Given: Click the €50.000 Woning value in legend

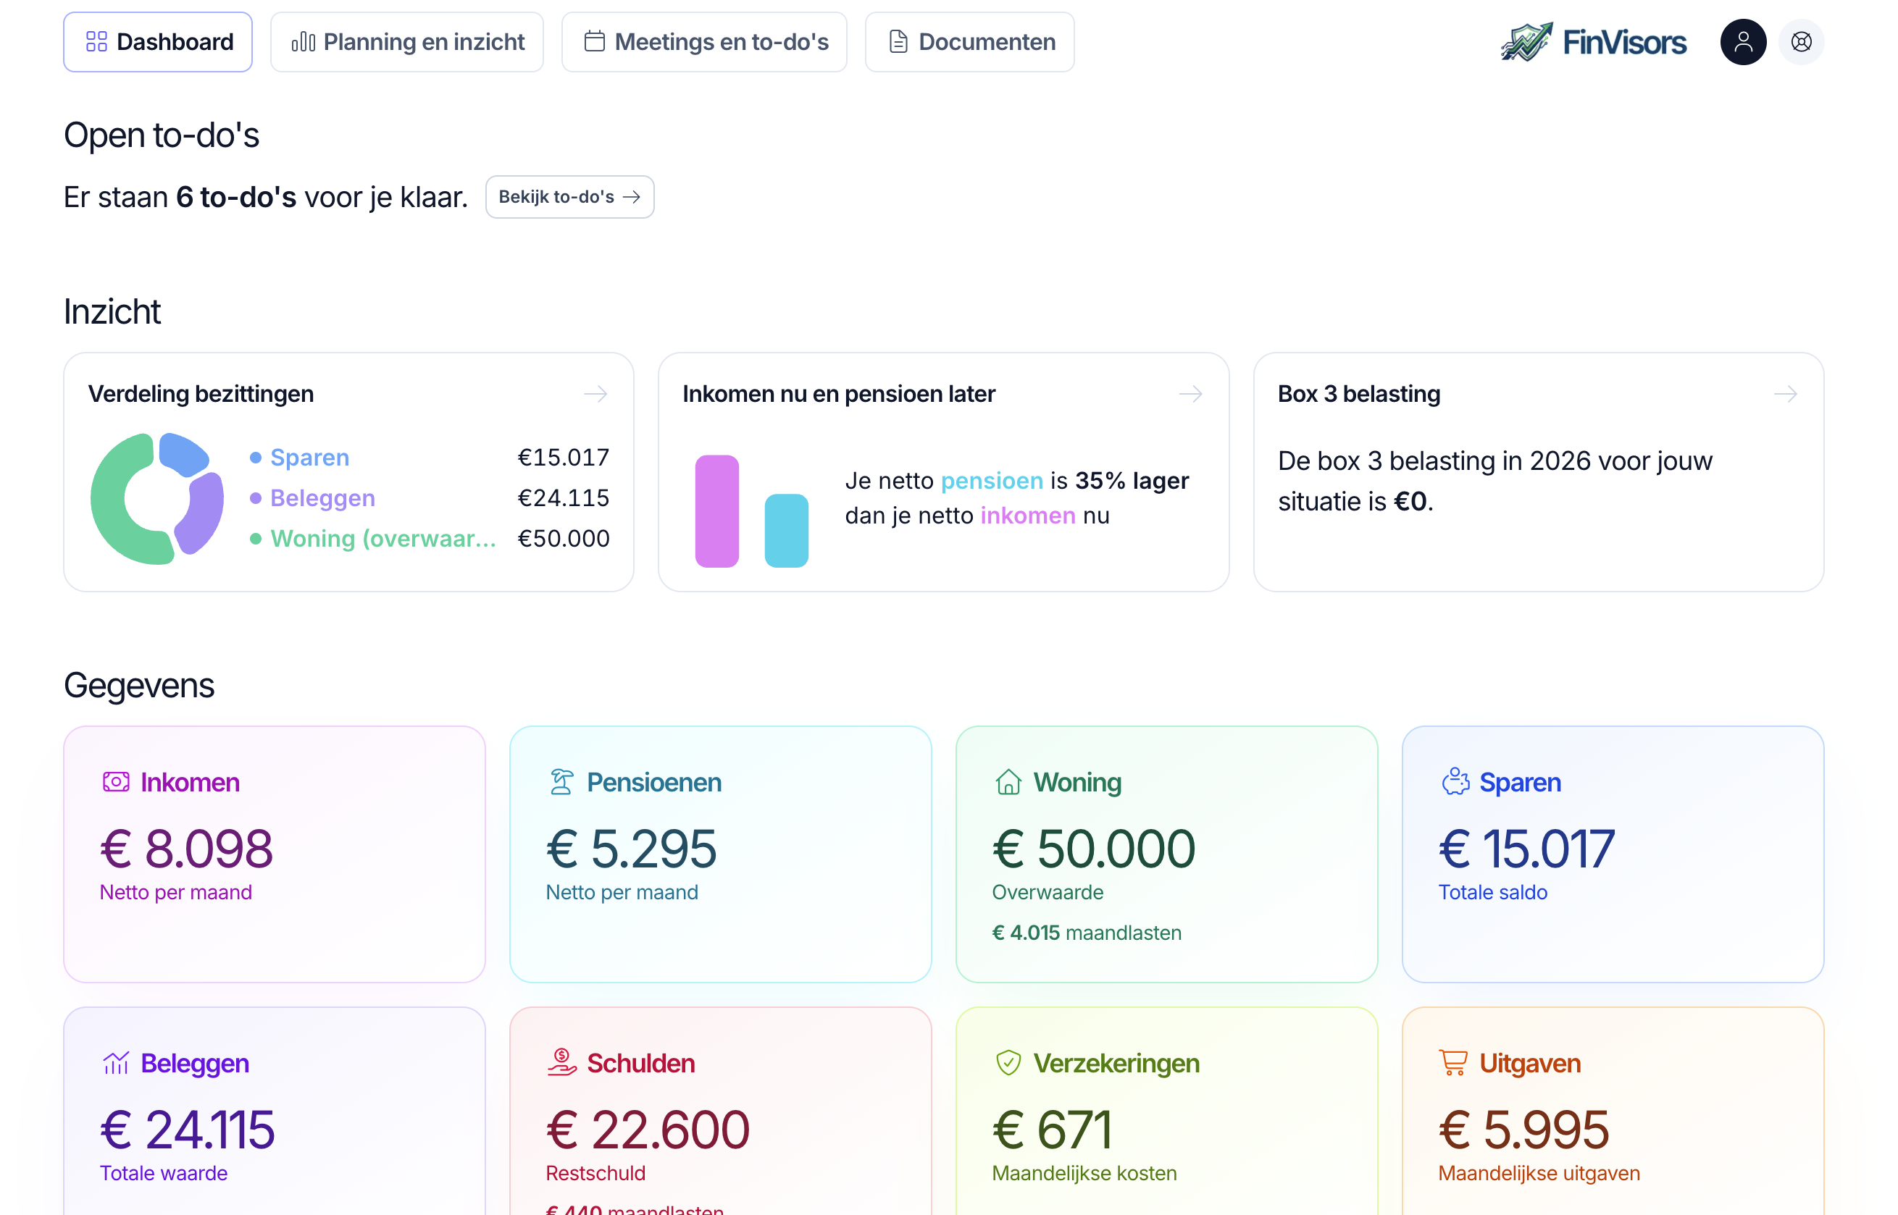Looking at the screenshot, I should [563, 538].
